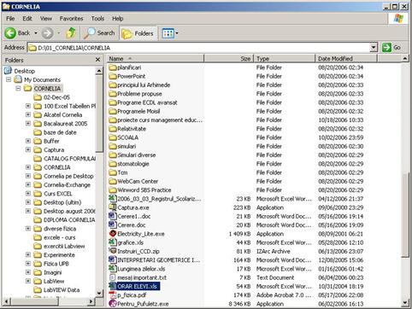Screen dimensions: 412x309
Task: Click the Forward arrow button
Action: [47, 33]
